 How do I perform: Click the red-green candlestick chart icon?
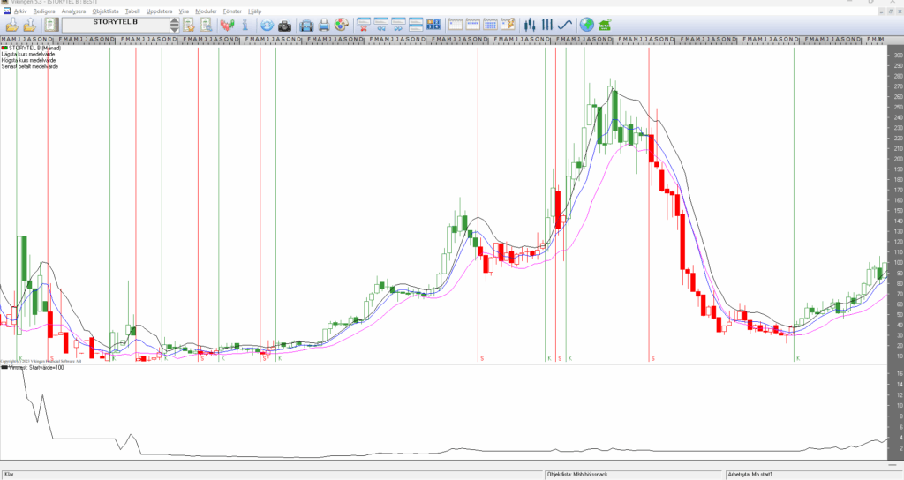227,25
